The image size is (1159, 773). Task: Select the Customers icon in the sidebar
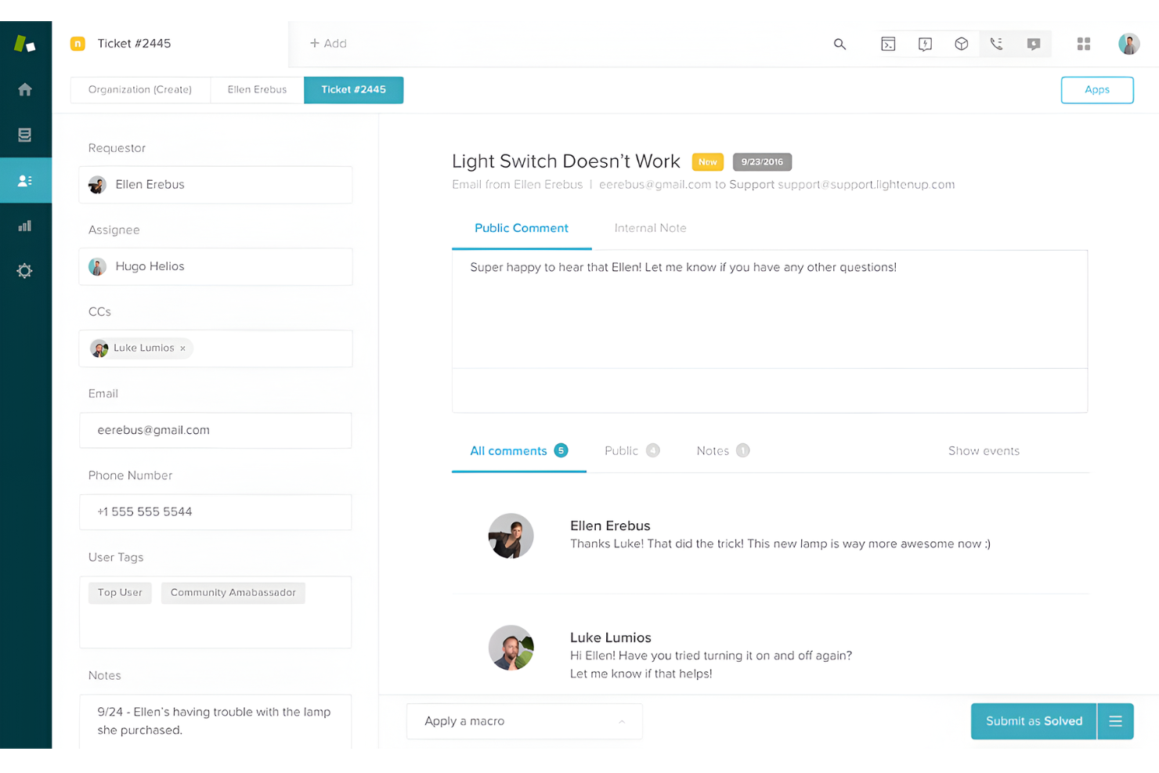click(x=25, y=180)
